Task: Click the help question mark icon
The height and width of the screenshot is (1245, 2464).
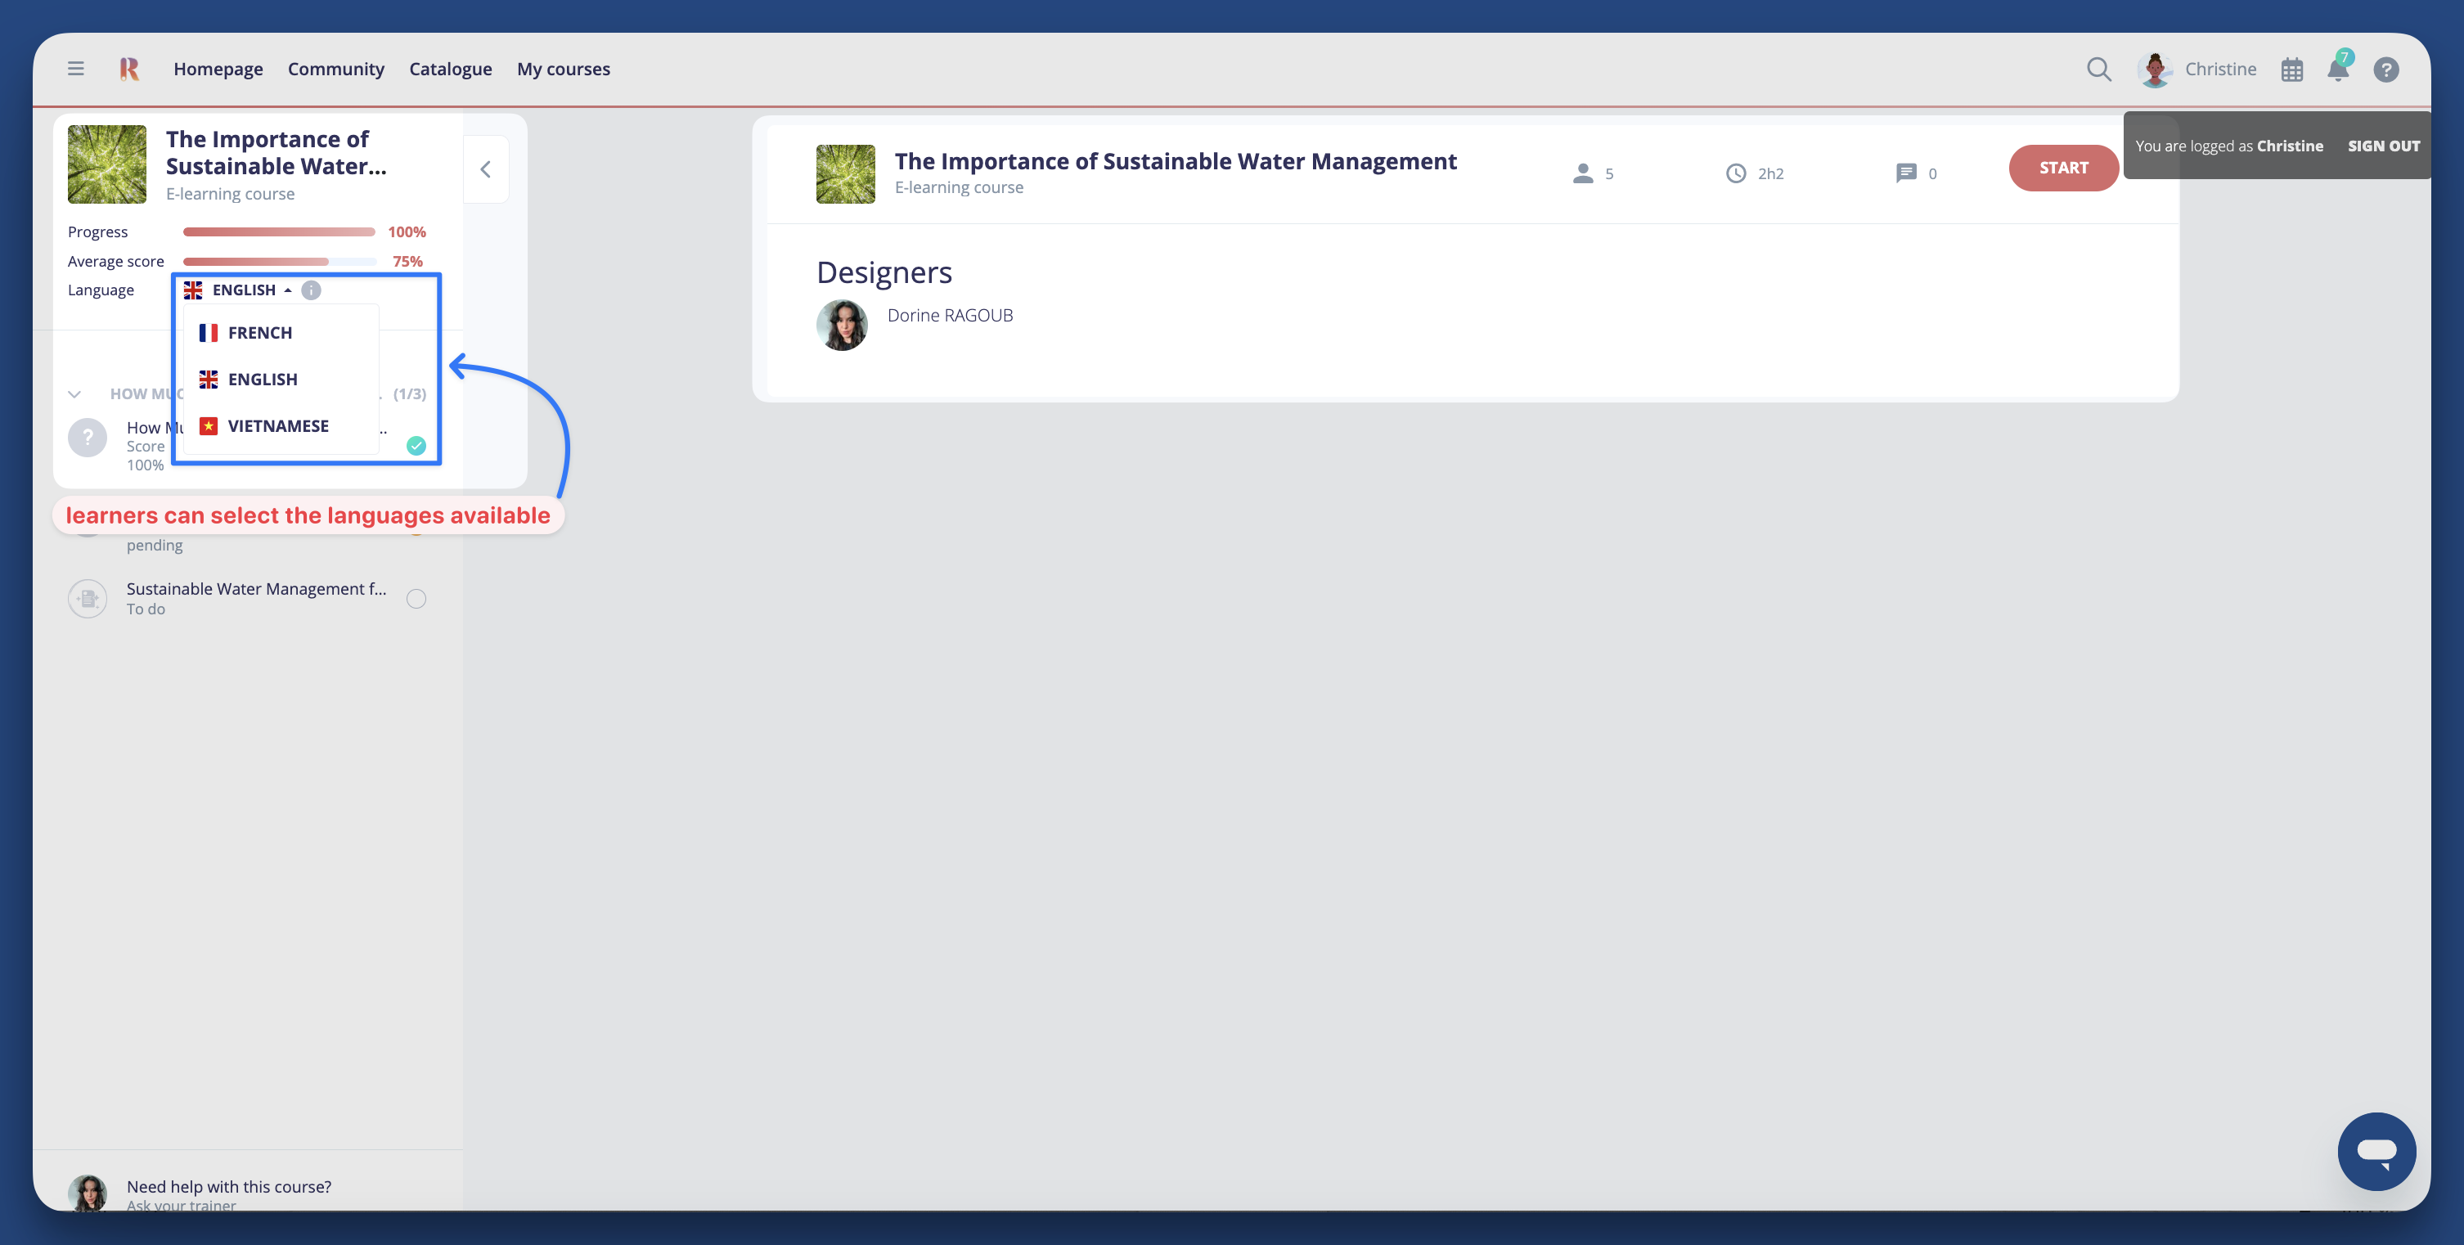Action: 2385,70
